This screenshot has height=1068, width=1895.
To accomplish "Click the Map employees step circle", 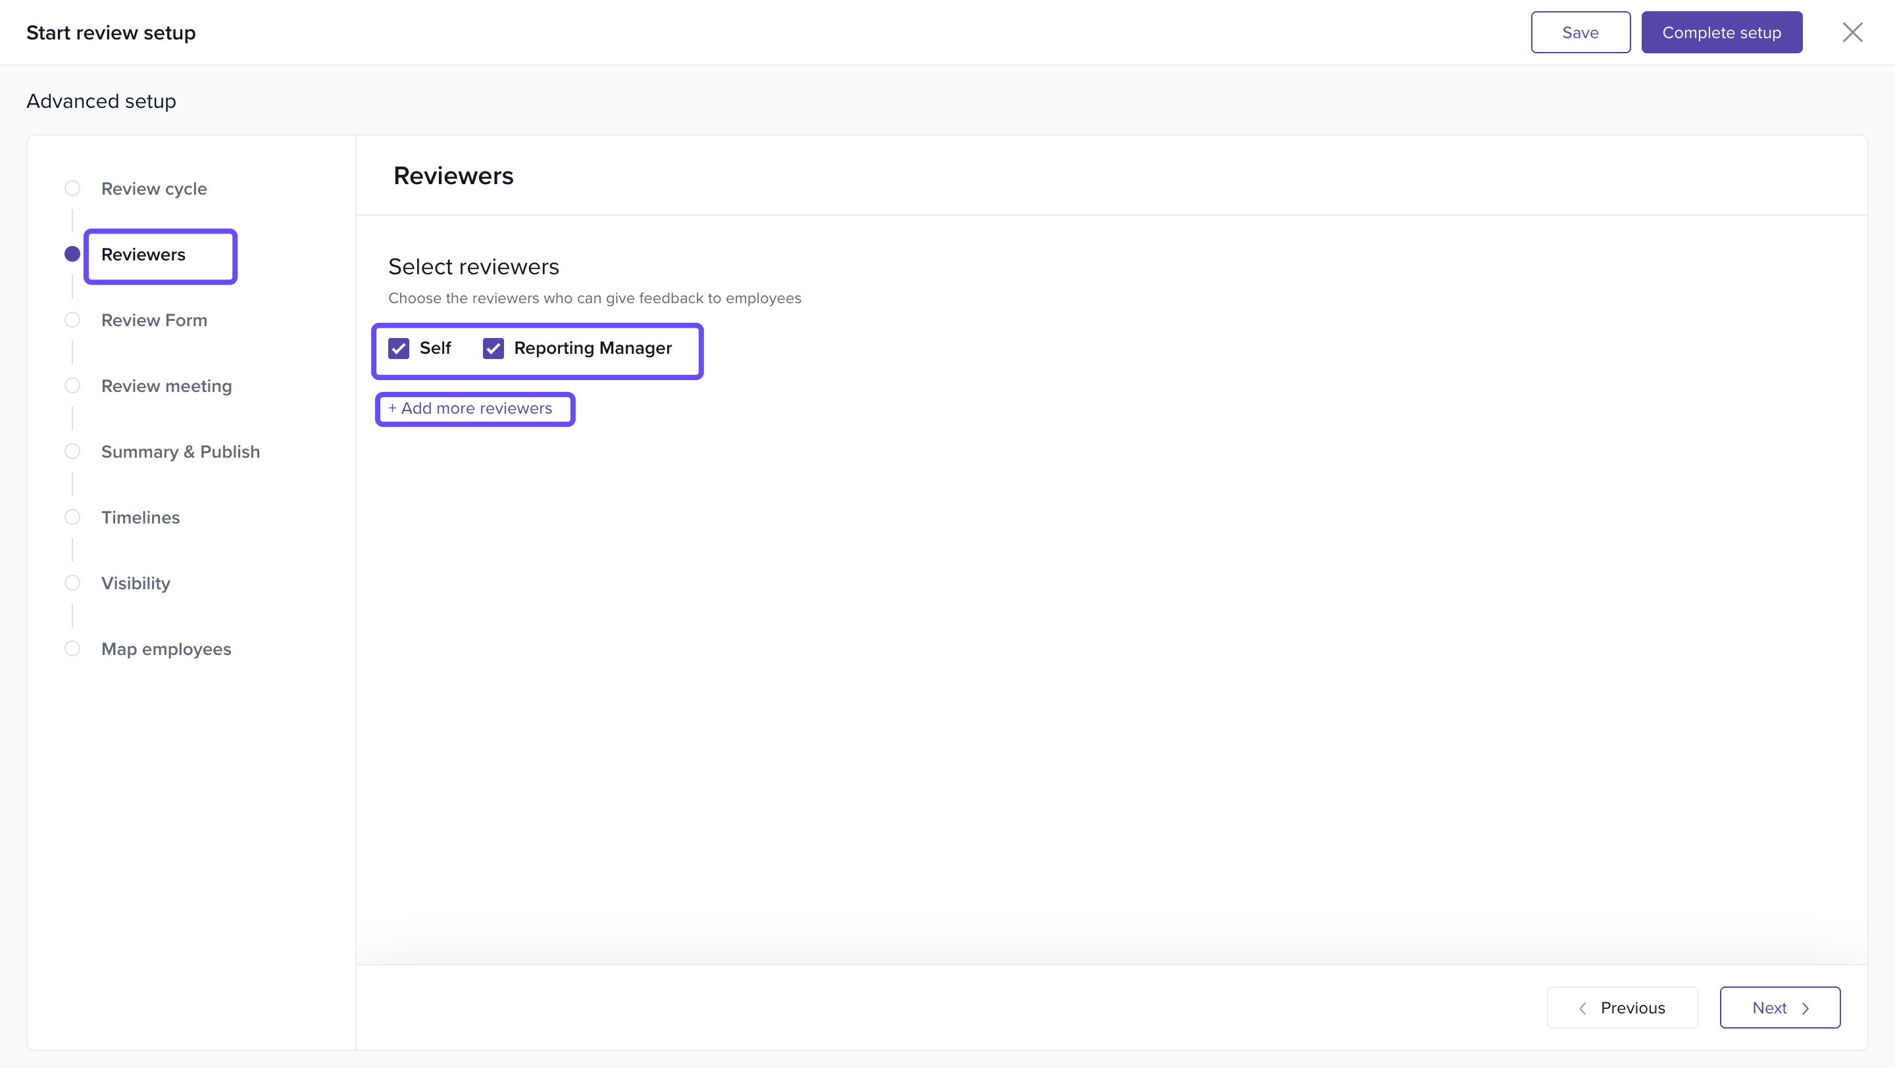I will pos(72,649).
